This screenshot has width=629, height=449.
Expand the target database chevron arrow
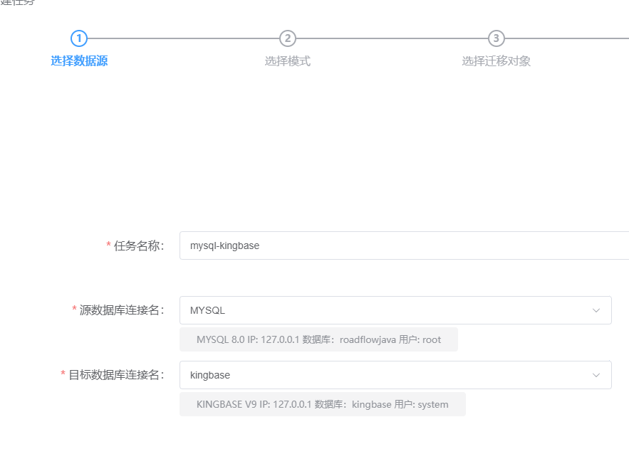pos(596,375)
